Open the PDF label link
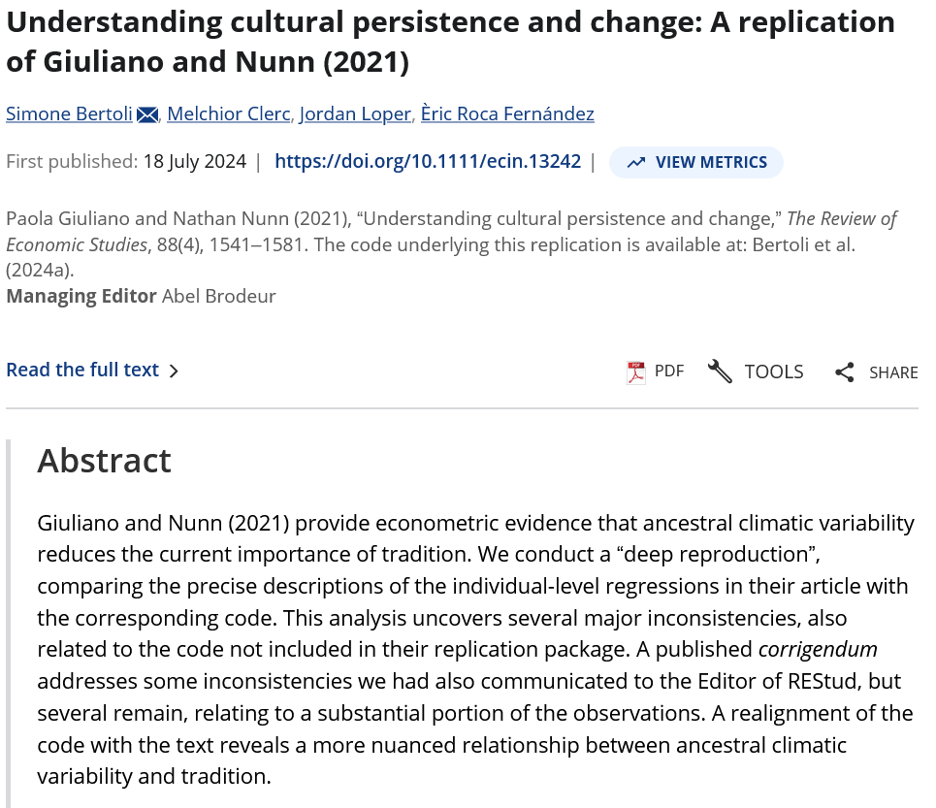 (669, 372)
